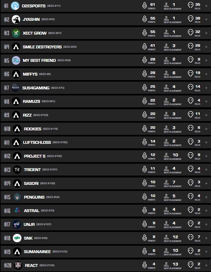Expand the O2ESPORTS row details

[x=206, y=6]
